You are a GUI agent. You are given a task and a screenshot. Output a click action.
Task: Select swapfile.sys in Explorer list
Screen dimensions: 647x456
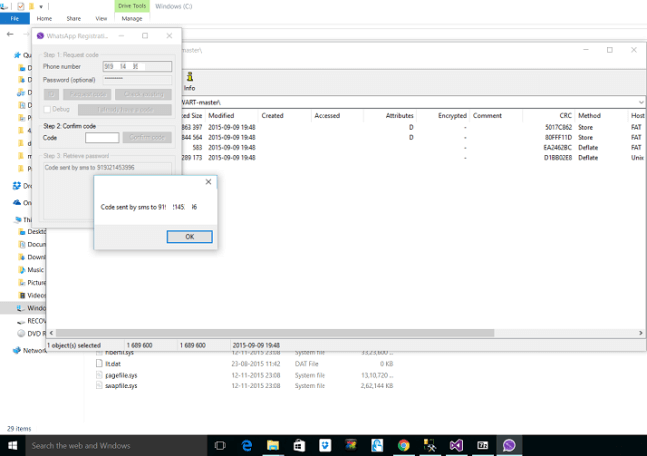tap(120, 386)
